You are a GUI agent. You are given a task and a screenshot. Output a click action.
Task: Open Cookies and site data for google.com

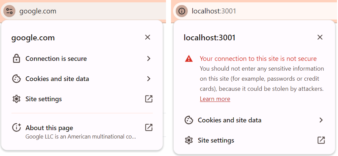pos(82,79)
